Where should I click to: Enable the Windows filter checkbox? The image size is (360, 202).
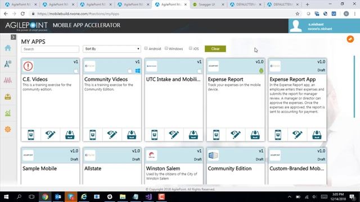[166, 48]
